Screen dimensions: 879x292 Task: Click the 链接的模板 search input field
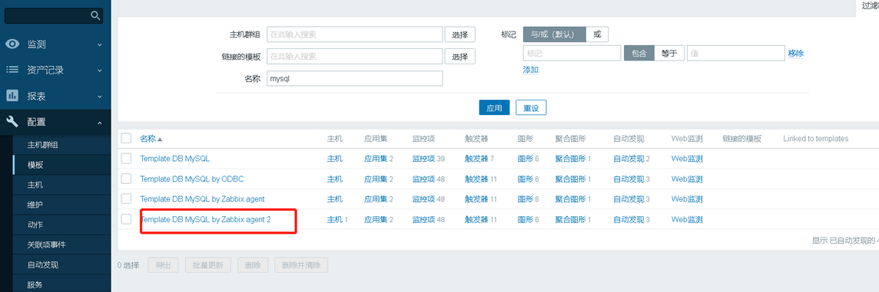click(x=355, y=57)
